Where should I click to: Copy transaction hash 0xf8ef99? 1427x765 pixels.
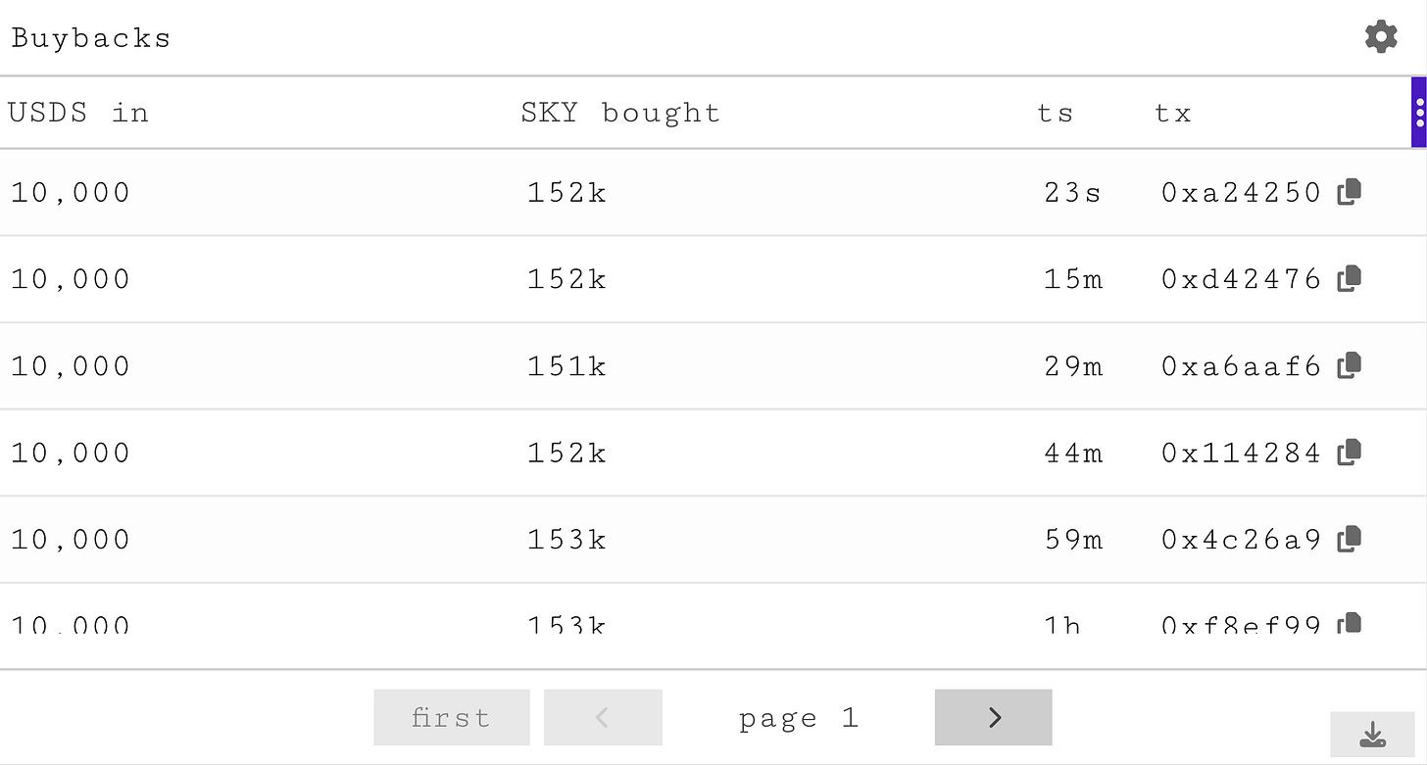click(1350, 623)
